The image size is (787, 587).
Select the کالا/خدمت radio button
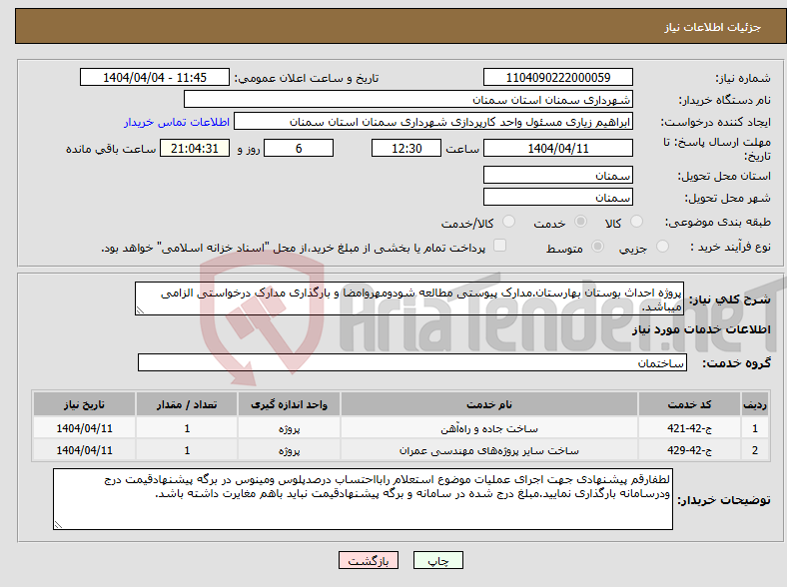pyautogui.click(x=509, y=222)
